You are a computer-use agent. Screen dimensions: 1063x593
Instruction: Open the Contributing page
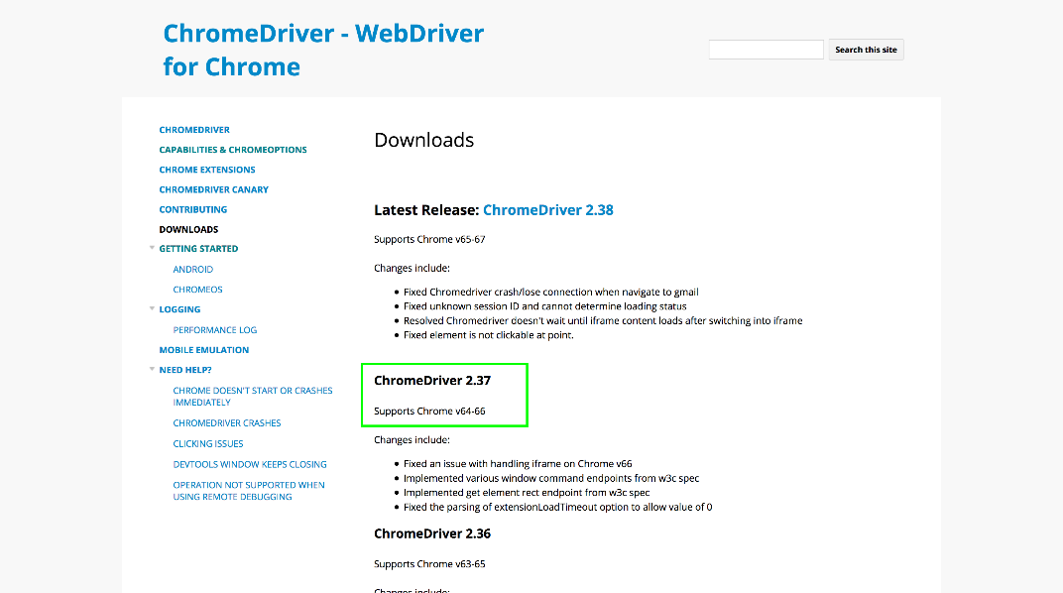[x=193, y=209]
